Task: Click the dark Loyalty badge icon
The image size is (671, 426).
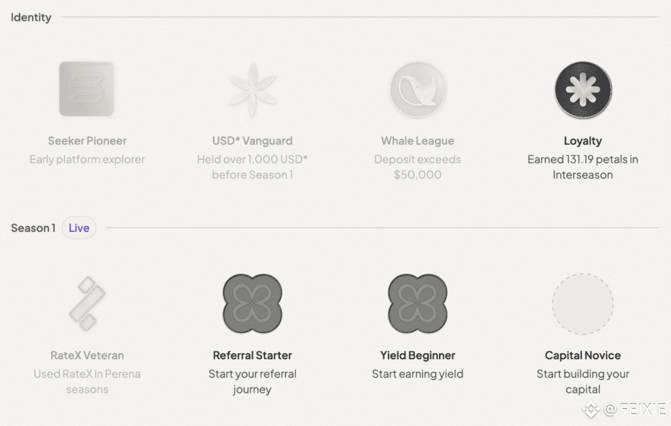Action: pyautogui.click(x=583, y=90)
